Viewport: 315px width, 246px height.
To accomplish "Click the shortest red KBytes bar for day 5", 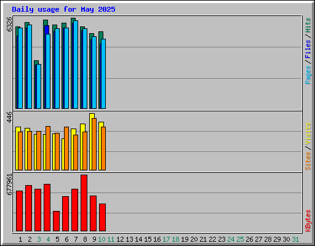I will click(56, 221).
